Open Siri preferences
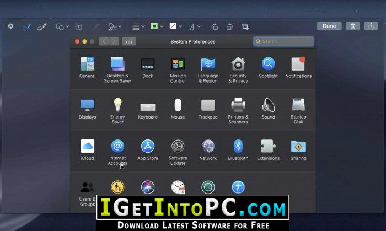This screenshot has width=386, height=231. 148,187
